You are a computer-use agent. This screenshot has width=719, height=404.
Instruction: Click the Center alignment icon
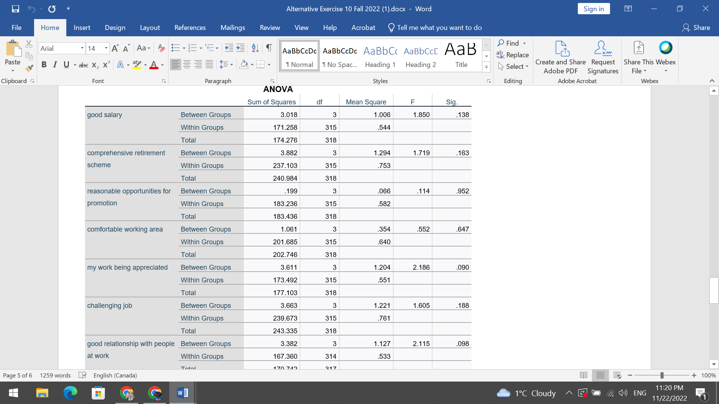tap(186, 65)
